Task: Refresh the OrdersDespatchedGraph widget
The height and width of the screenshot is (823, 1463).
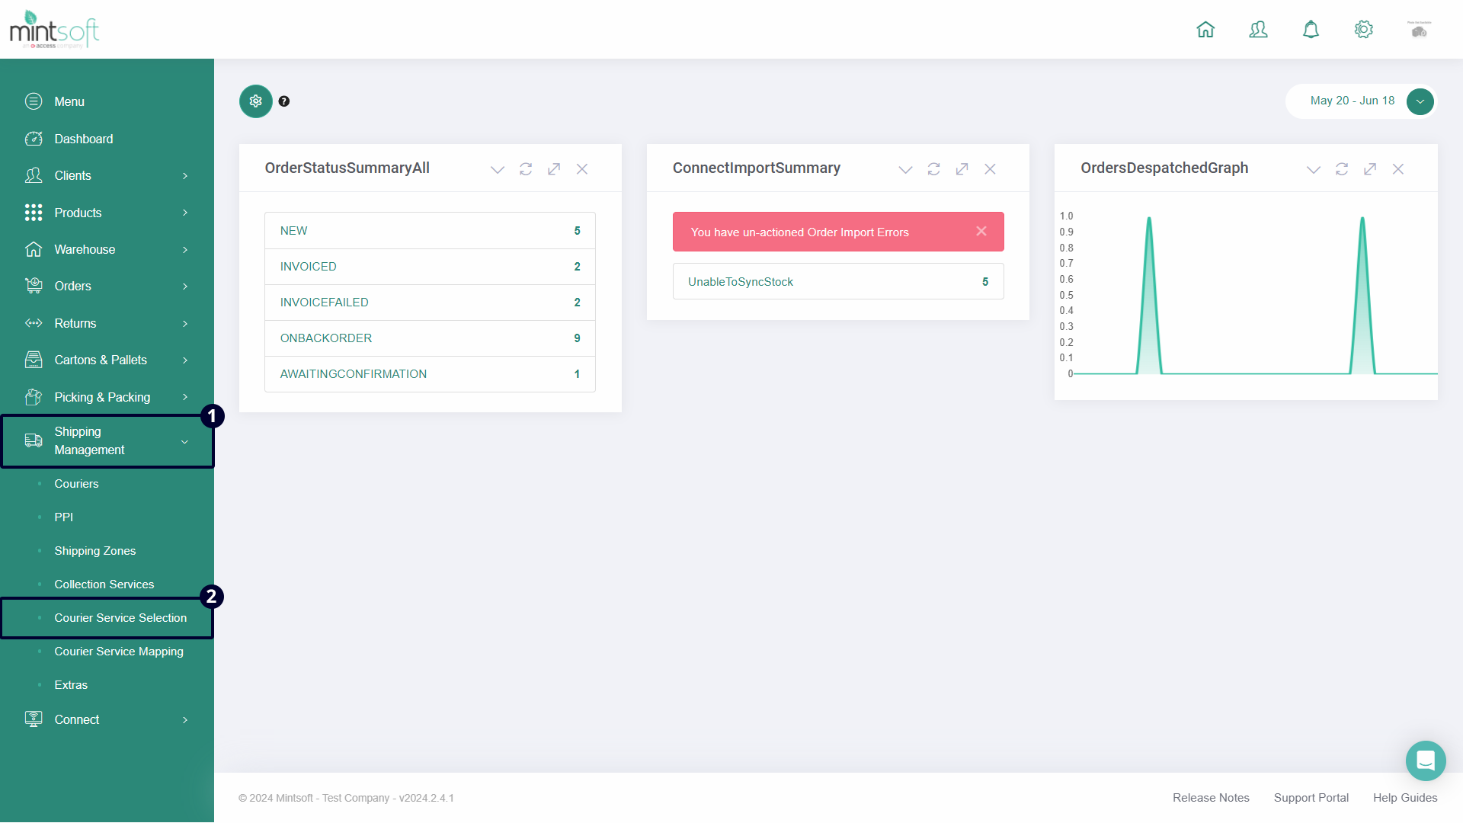Action: 1342,169
